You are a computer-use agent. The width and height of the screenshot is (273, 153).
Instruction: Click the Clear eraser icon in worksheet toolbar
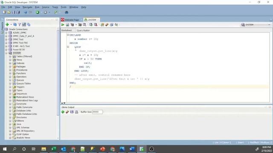[x=107, y=25]
